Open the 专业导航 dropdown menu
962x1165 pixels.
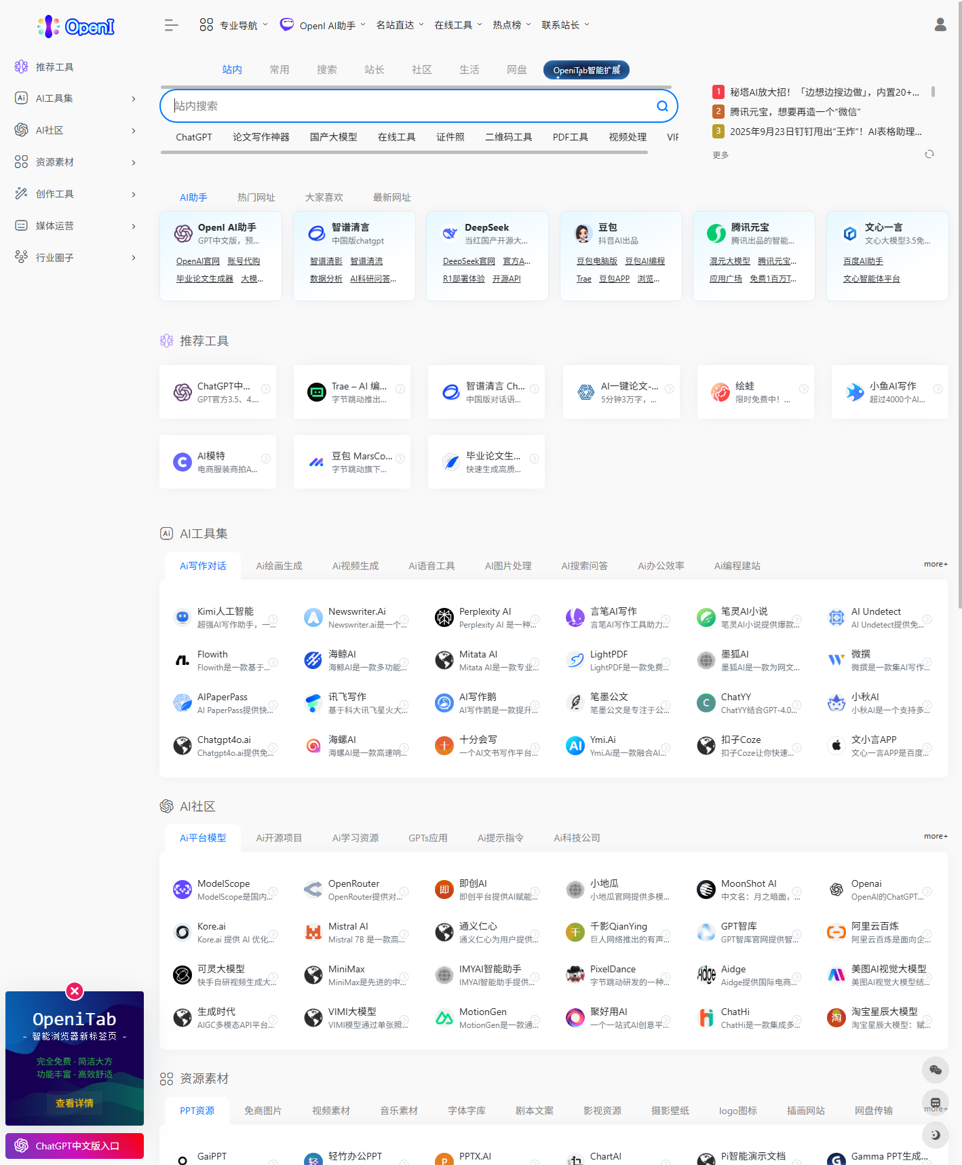pos(234,25)
